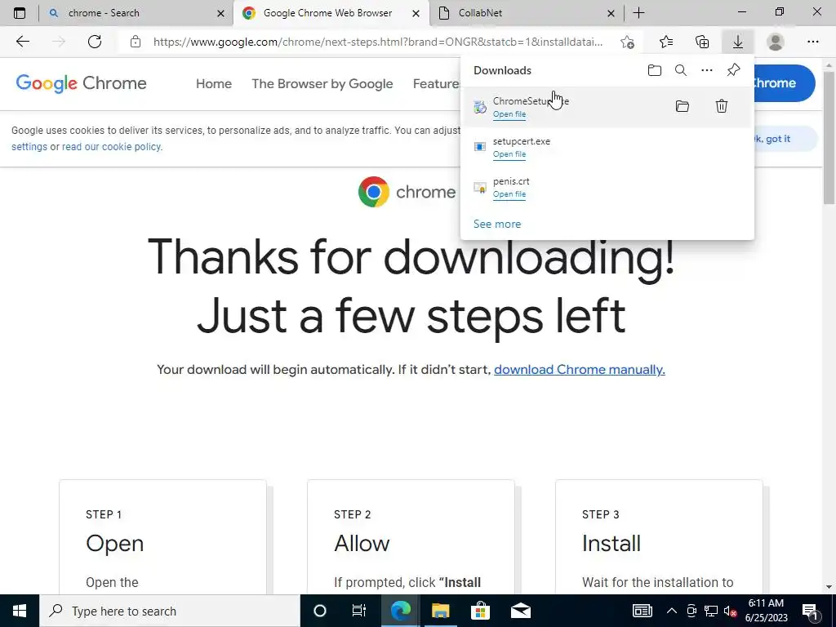This screenshot has width=836, height=627.
Task: Open Microsoft Store from taskbar
Action: [480, 611]
